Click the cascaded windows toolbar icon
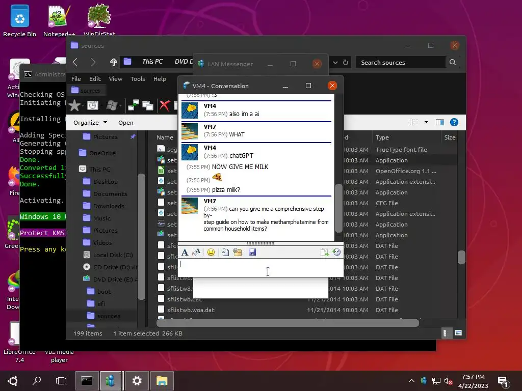The image size is (522, 391). click(148, 106)
